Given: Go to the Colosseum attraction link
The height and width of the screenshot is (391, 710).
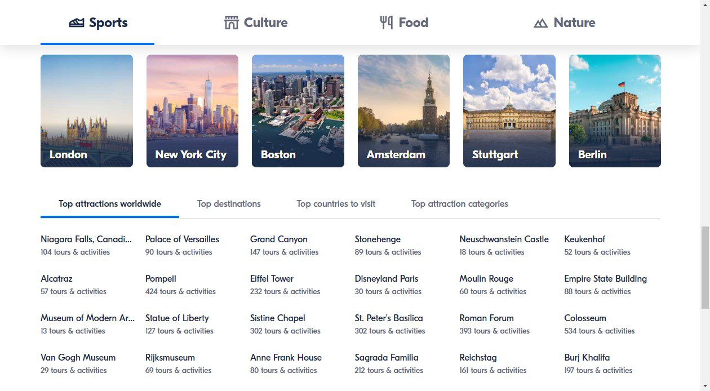Looking at the screenshot, I should pos(585,318).
